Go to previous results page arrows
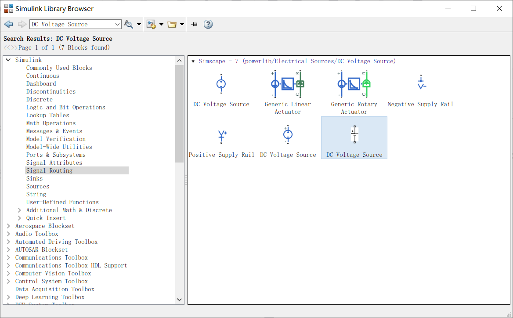This screenshot has width=513, height=318. (7, 48)
